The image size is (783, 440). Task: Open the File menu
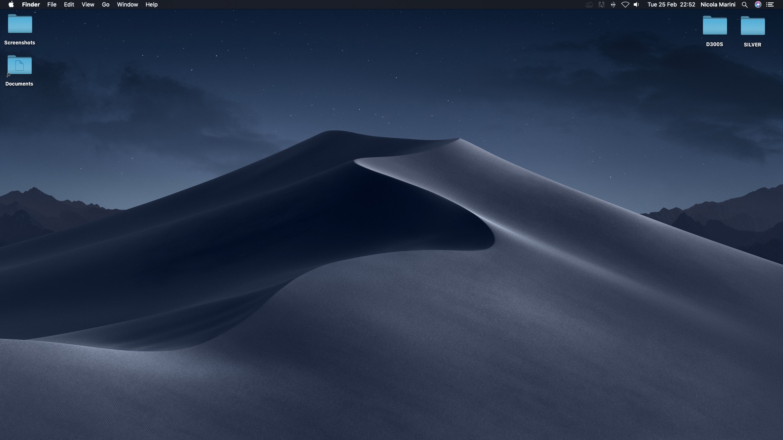[x=52, y=4]
